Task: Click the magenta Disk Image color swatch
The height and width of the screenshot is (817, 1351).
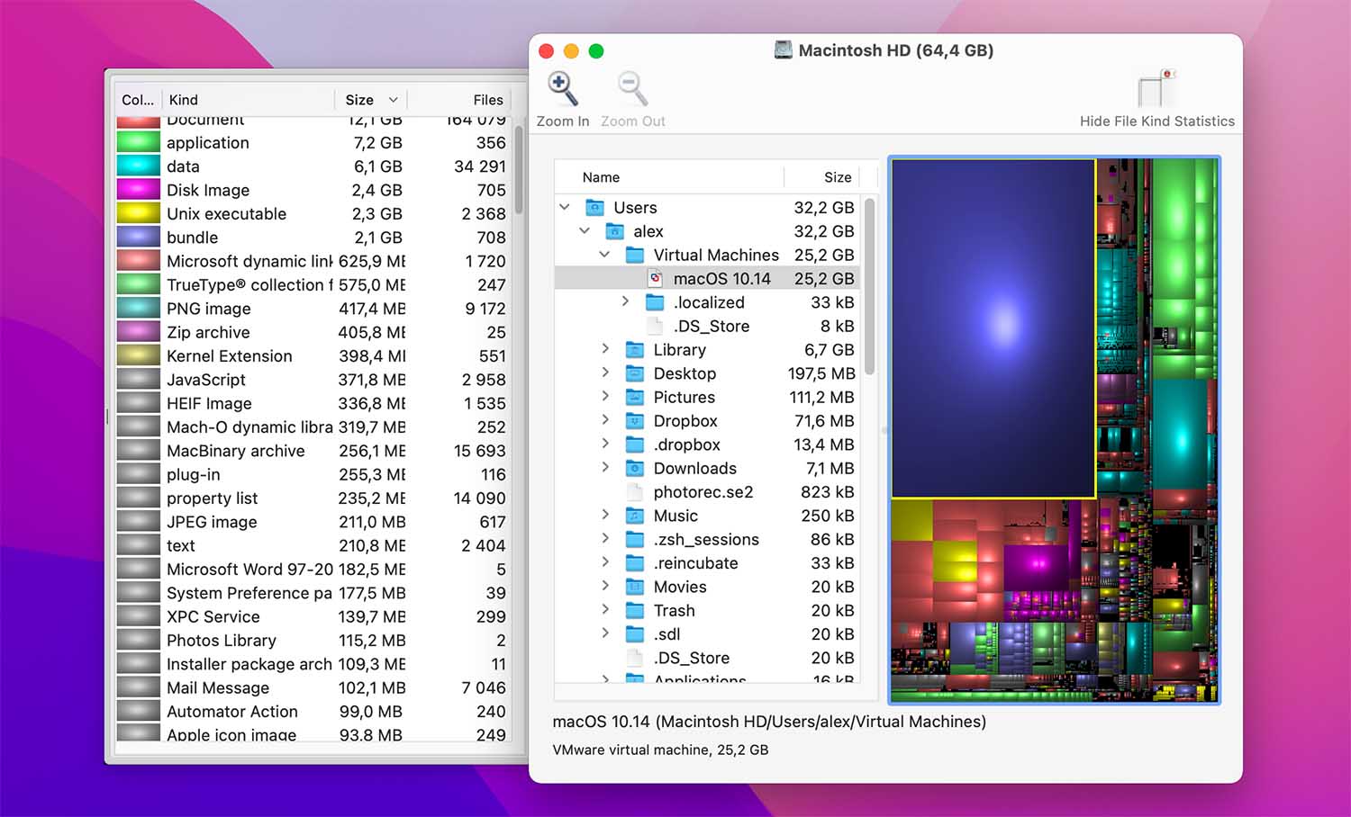Action: tap(138, 190)
